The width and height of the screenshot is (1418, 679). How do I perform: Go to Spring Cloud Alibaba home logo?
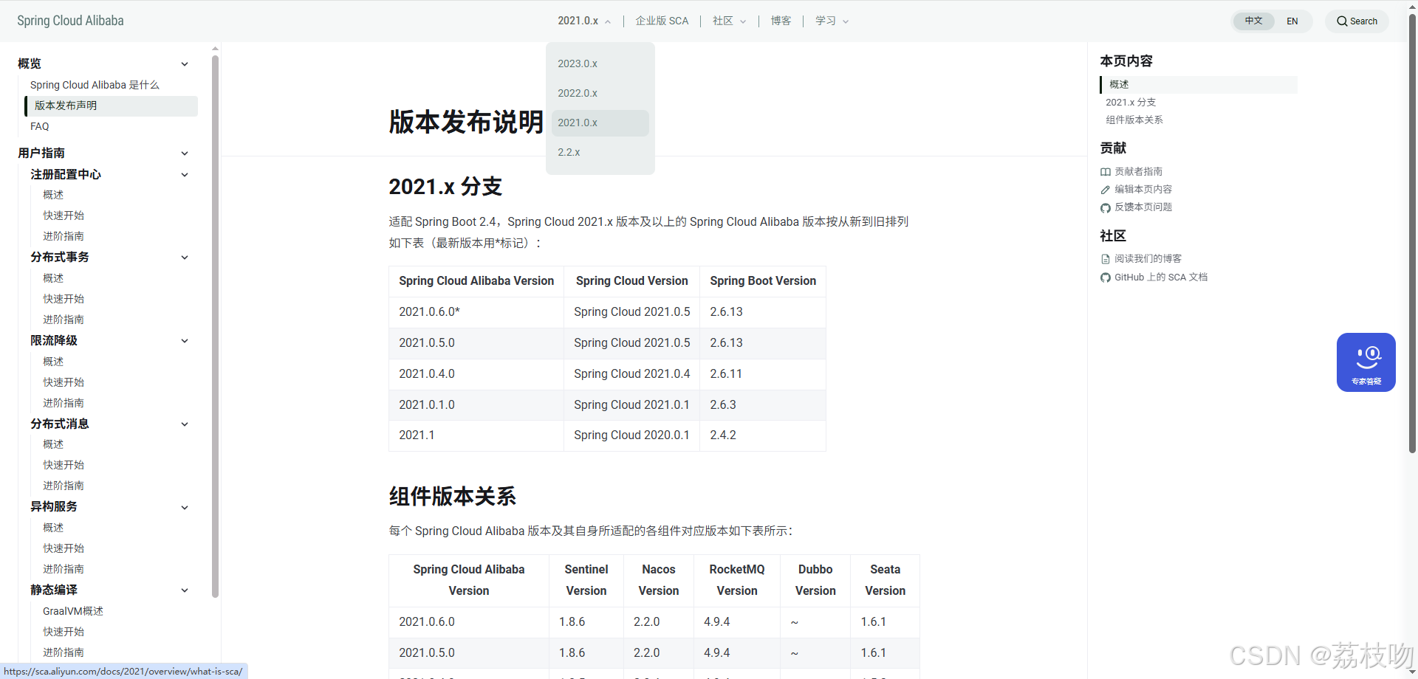[70, 21]
